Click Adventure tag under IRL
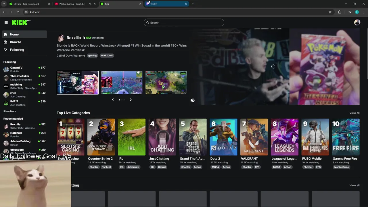This screenshot has width=368, height=207. 133,167
